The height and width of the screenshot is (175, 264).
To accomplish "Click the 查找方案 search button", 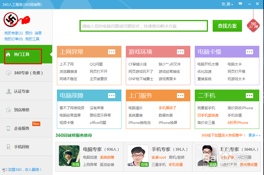I will click(x=227, y=26).
